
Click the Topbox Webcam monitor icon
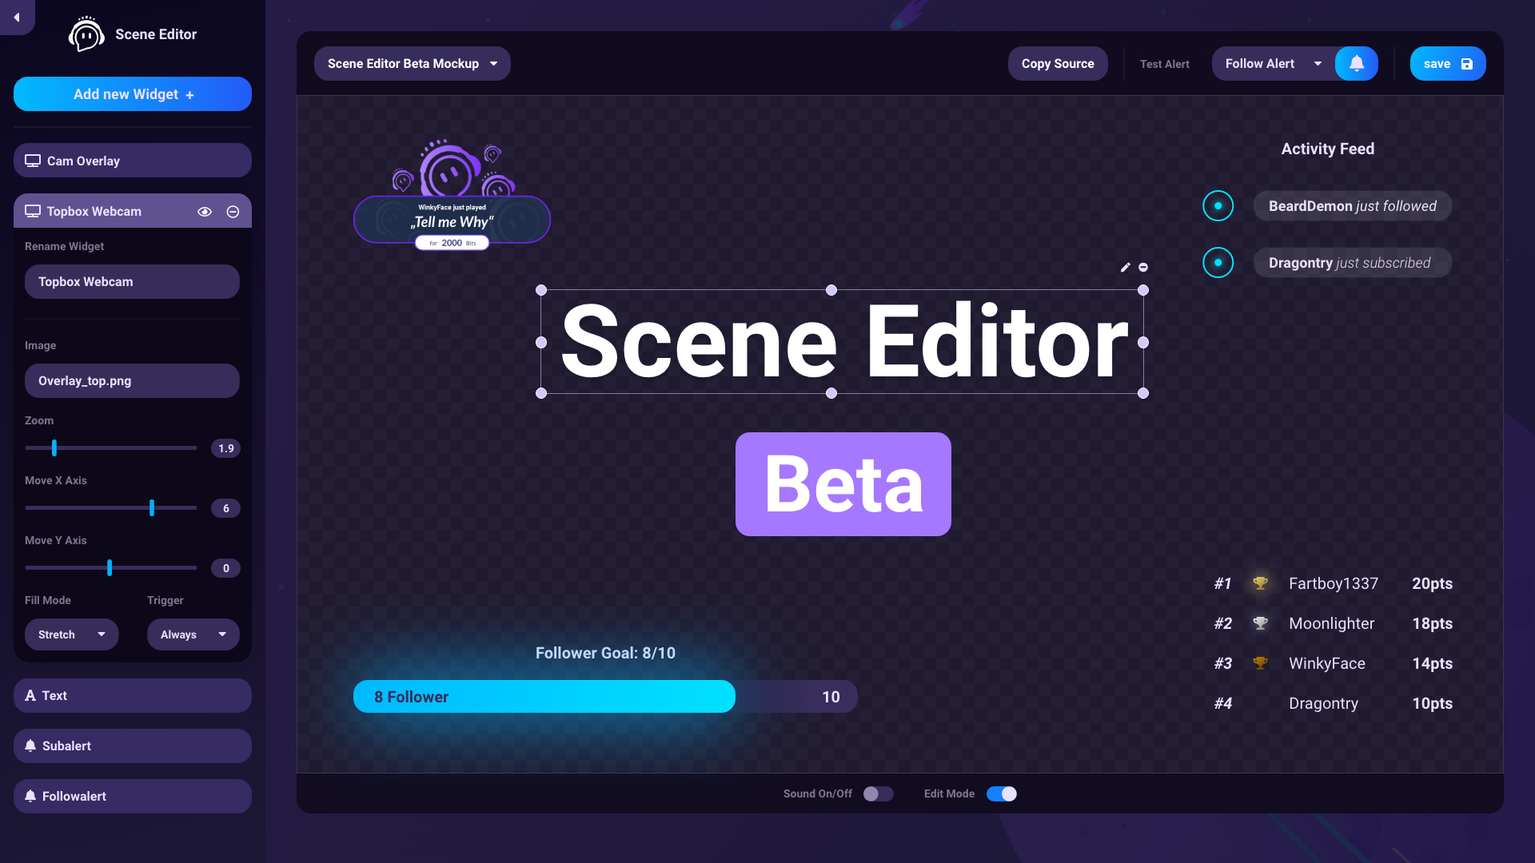pyautogui.click(x=30, y=211)
